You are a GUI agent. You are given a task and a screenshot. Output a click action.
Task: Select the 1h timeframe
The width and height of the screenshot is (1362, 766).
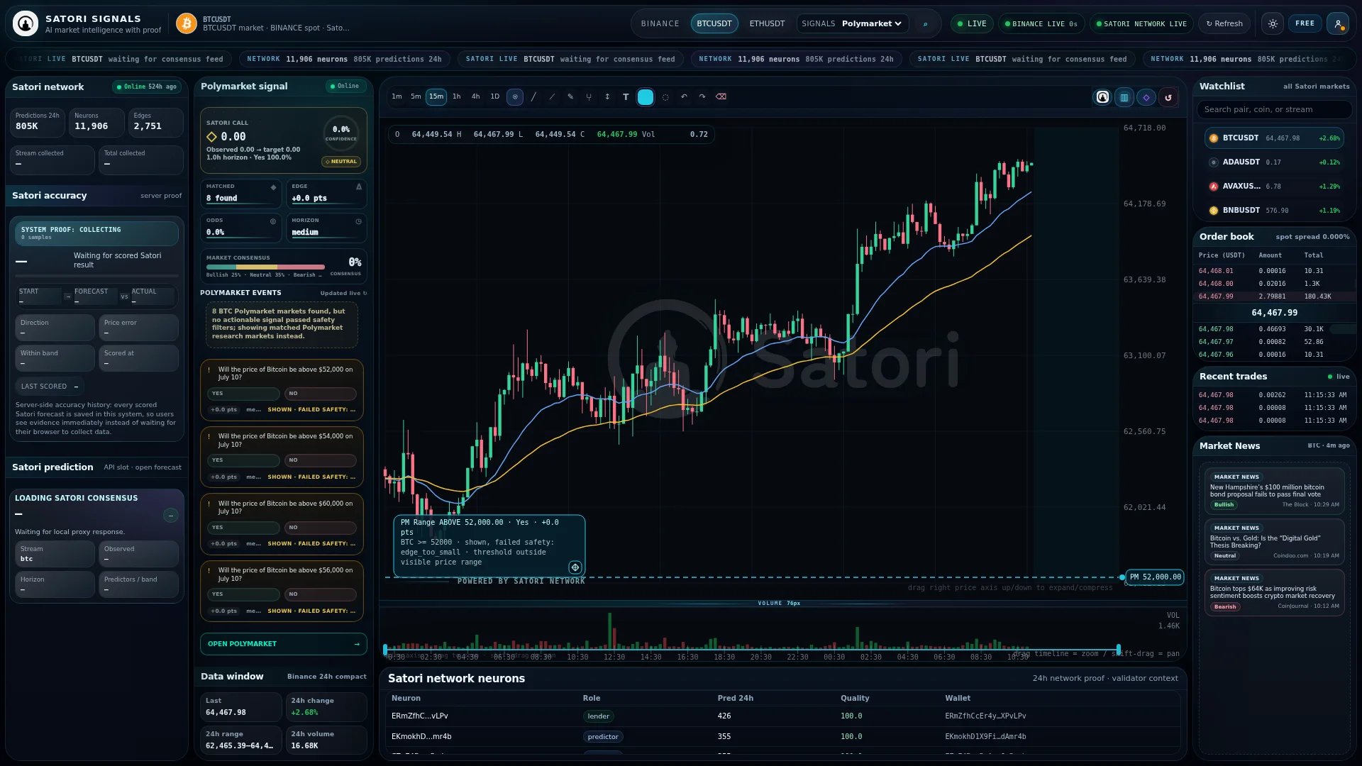[x=457, y=97]
